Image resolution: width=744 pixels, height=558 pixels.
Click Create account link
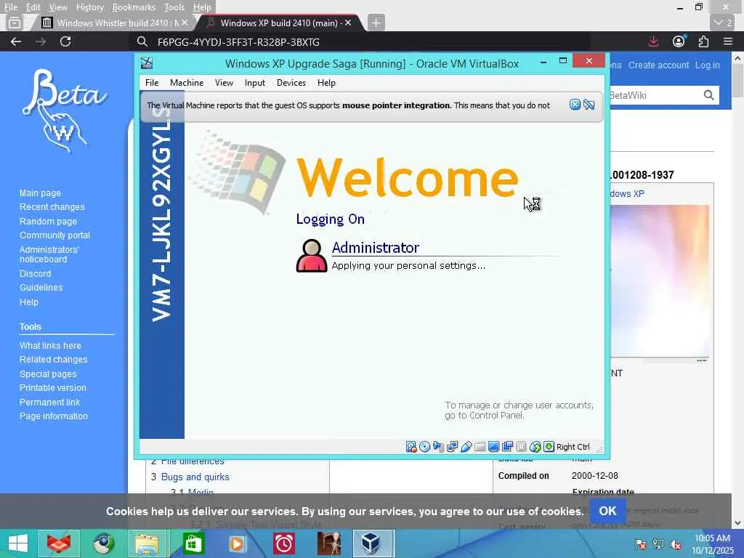pyautogui.click(x=658, y=65)
